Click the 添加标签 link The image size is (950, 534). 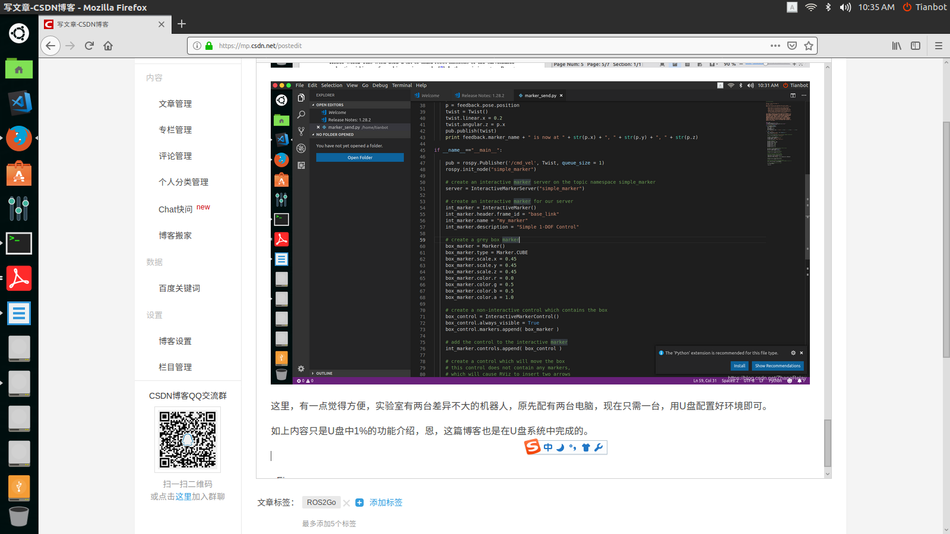(385, 502)
